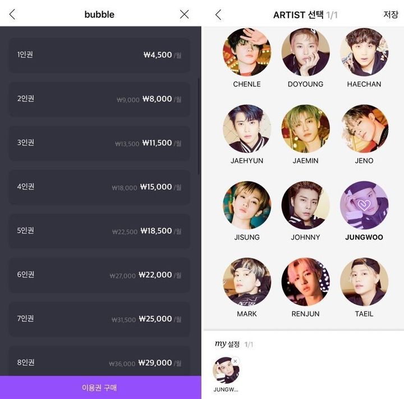This screenshot has height=399, width=404.
Task: Choose the 2인권 ₩8,000 plan
Action: click(99, 99)
